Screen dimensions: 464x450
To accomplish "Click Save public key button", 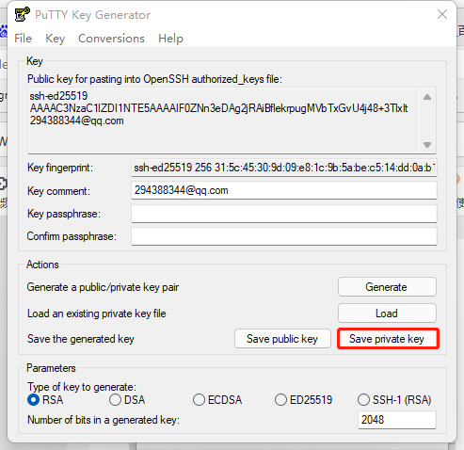I will click(x=282, y=339).
